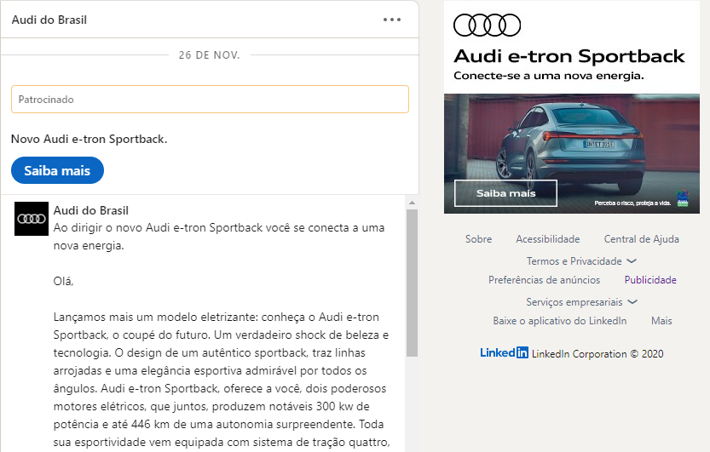Open the Acessibilidade footer link
The height and width of the screenshot is (452, 710).
coord(548,239)
